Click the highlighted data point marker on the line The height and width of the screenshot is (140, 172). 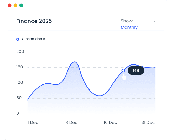point(123,71)
